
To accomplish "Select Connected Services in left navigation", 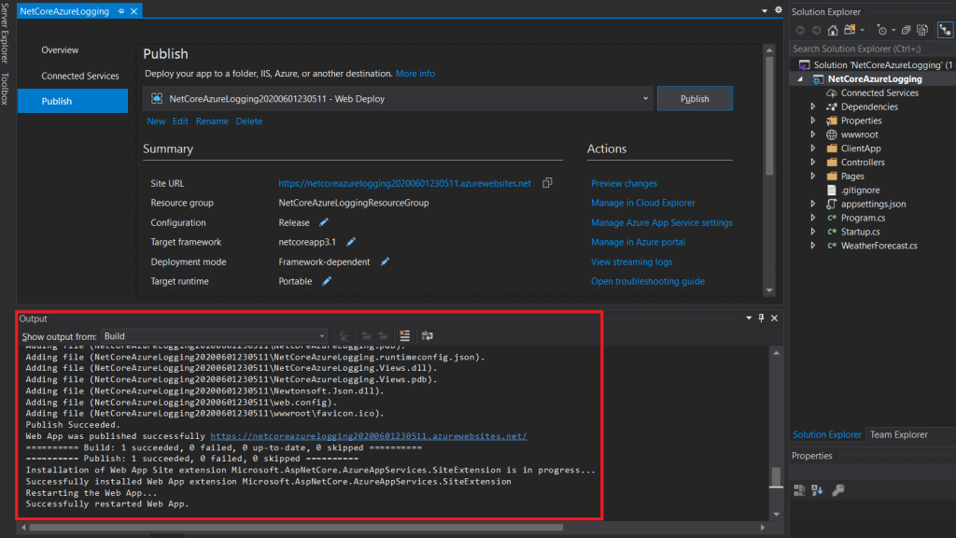I will (x=80, y=76).
